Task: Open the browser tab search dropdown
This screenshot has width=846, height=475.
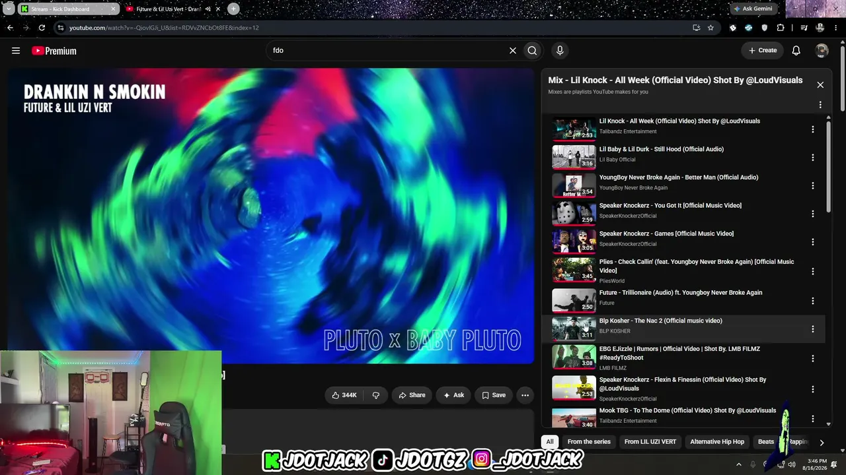Action: 9,9
